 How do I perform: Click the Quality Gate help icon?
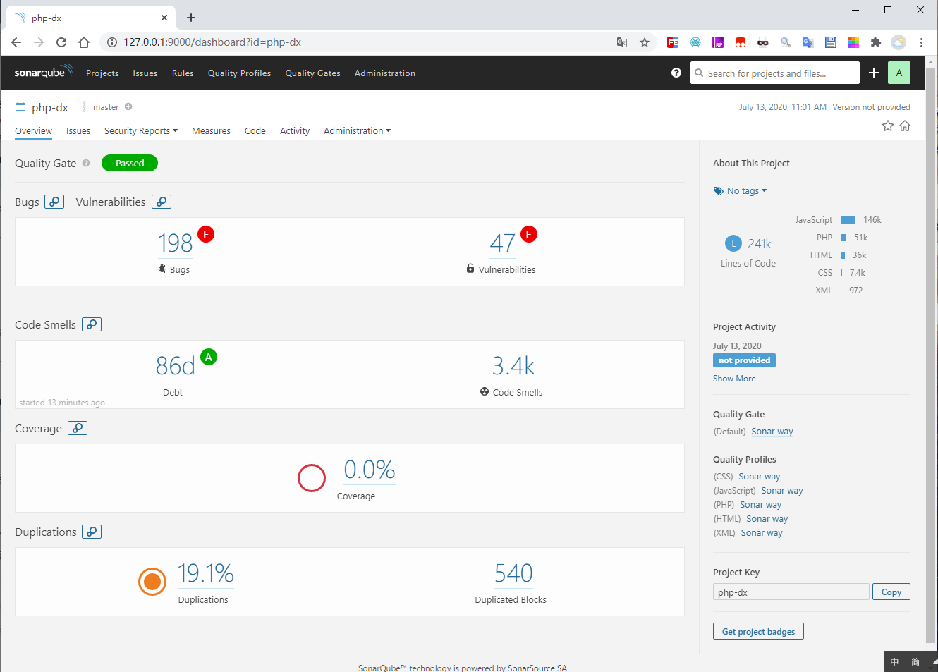[x=86, y=163]
